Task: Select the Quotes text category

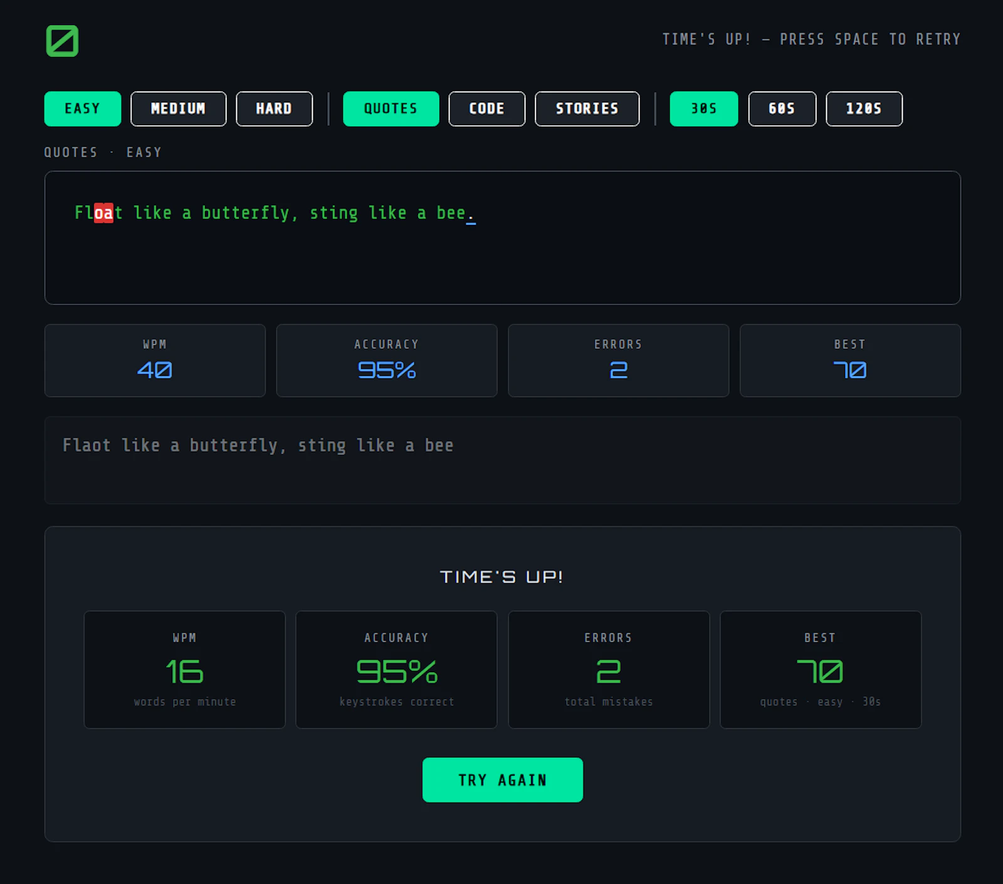Action: coord(391,109)
